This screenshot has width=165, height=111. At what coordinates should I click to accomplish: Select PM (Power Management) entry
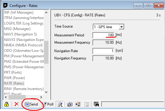24,56
